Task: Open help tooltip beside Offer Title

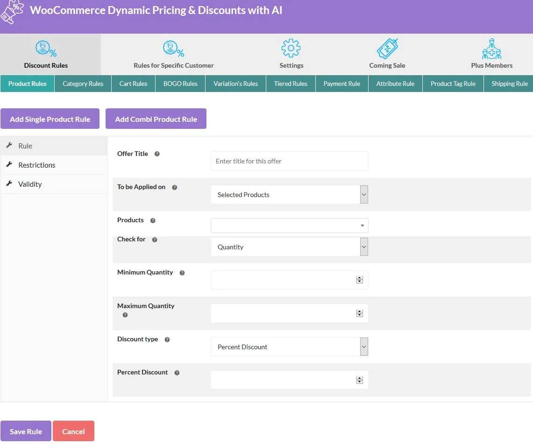Action: 157,154
